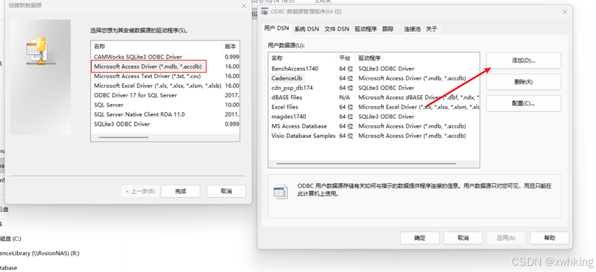Close the ODBC administrator window
Viewport: 596px width, 272px height.
tap(565, 12)
